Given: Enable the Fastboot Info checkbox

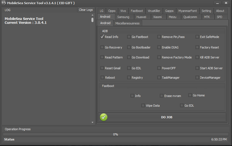Looking at the screenshot, I should [132, 96].
